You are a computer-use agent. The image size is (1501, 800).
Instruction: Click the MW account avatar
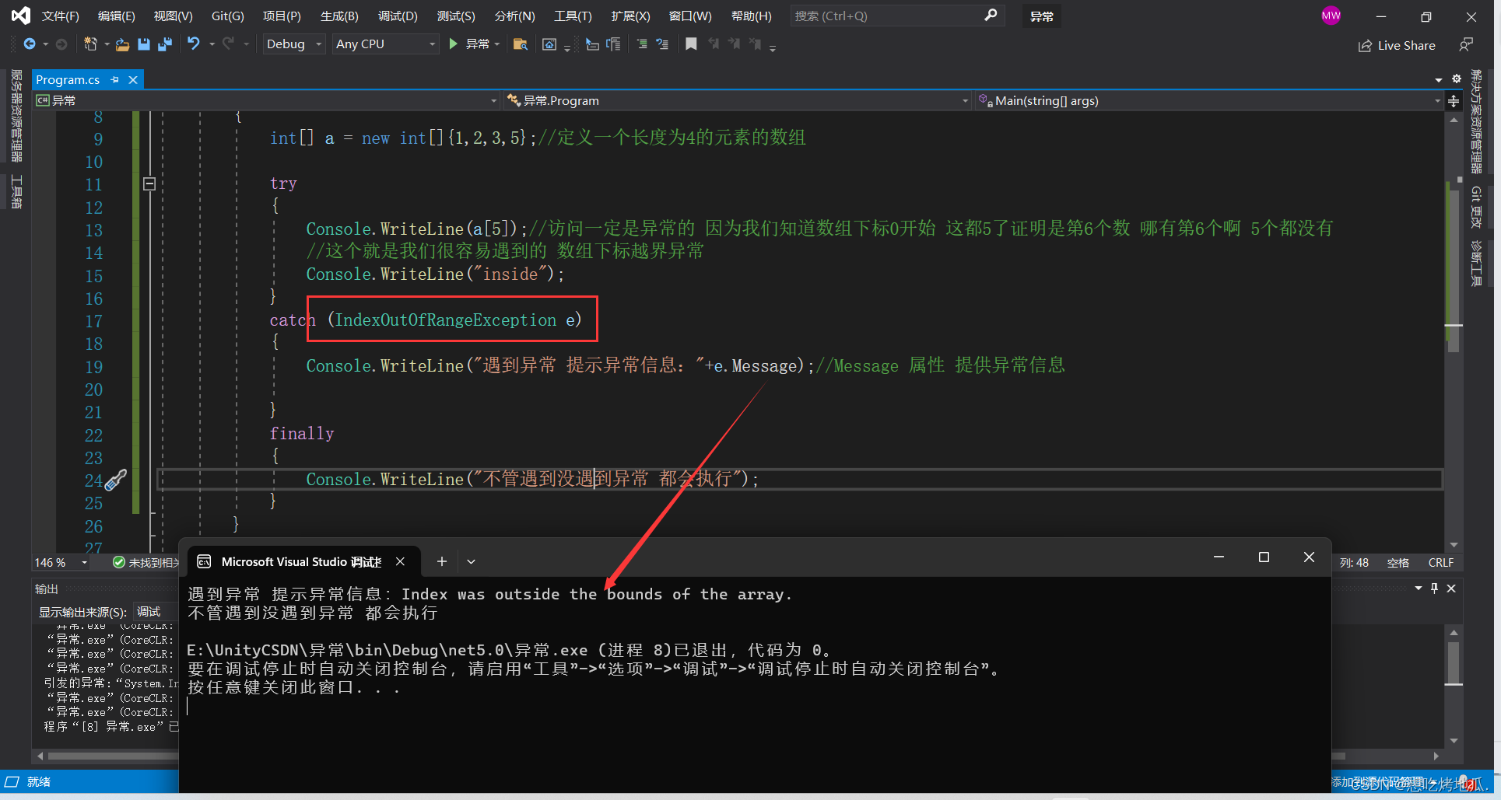tap(1331, 16)
